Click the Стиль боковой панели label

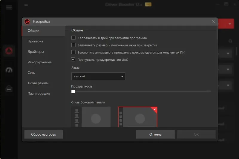point(88,102)
